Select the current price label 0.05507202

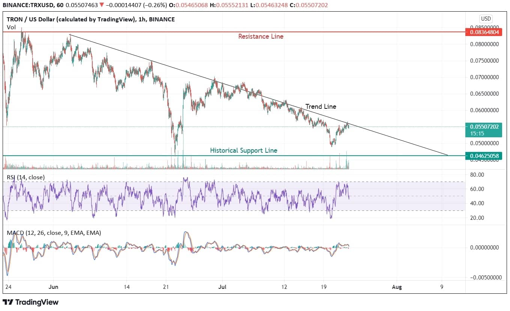[484, 127]
